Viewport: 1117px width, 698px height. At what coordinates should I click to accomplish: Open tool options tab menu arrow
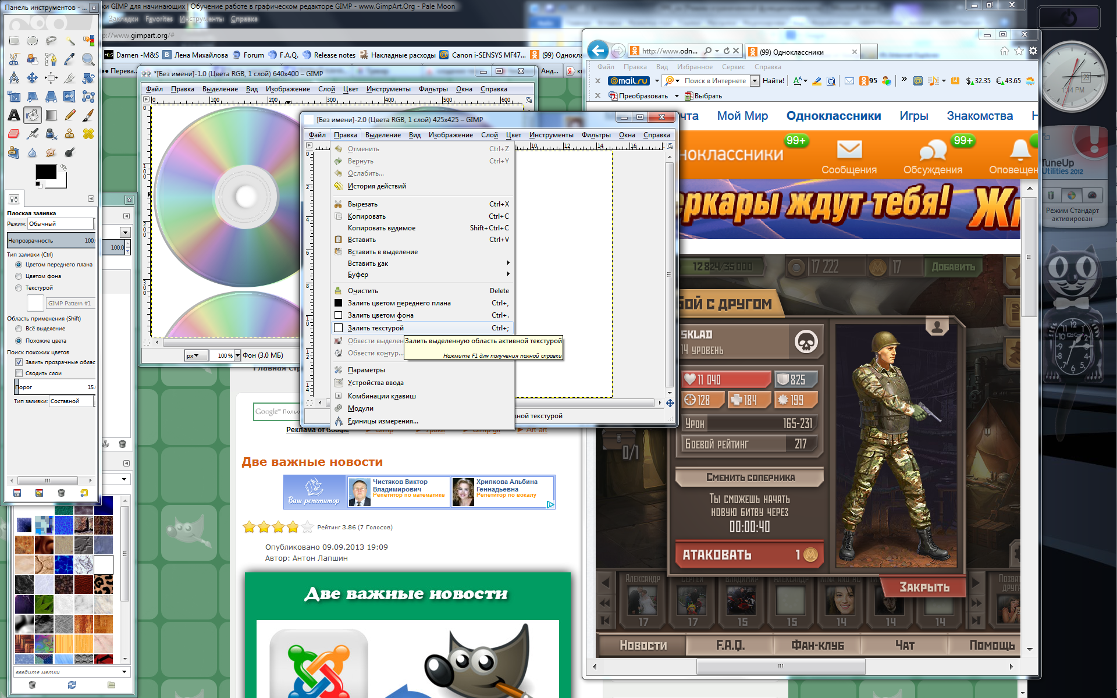pos(91,199)
